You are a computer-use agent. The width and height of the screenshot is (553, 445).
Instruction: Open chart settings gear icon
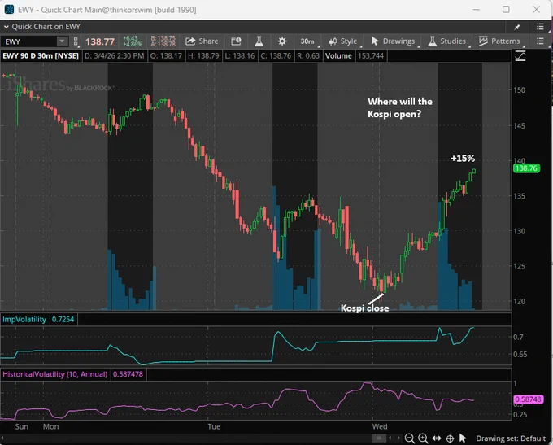click(282, 41)
